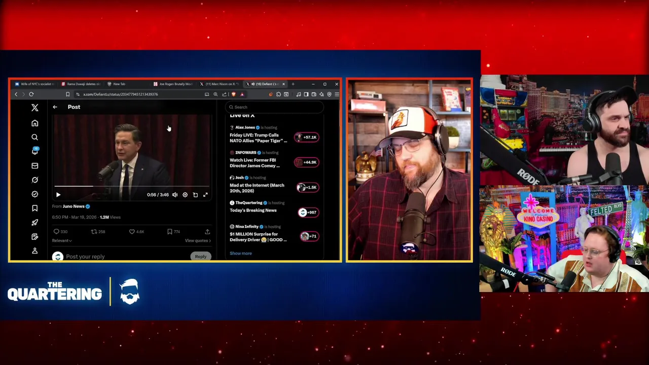This screenshot has height=365, width=649.
Task: Open Explore search icon in sidebar
Action: pos(34,137)
